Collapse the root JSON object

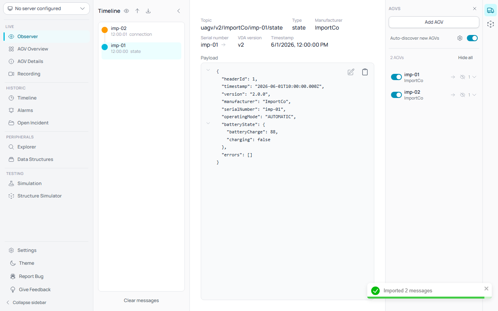tap(208, 70)
